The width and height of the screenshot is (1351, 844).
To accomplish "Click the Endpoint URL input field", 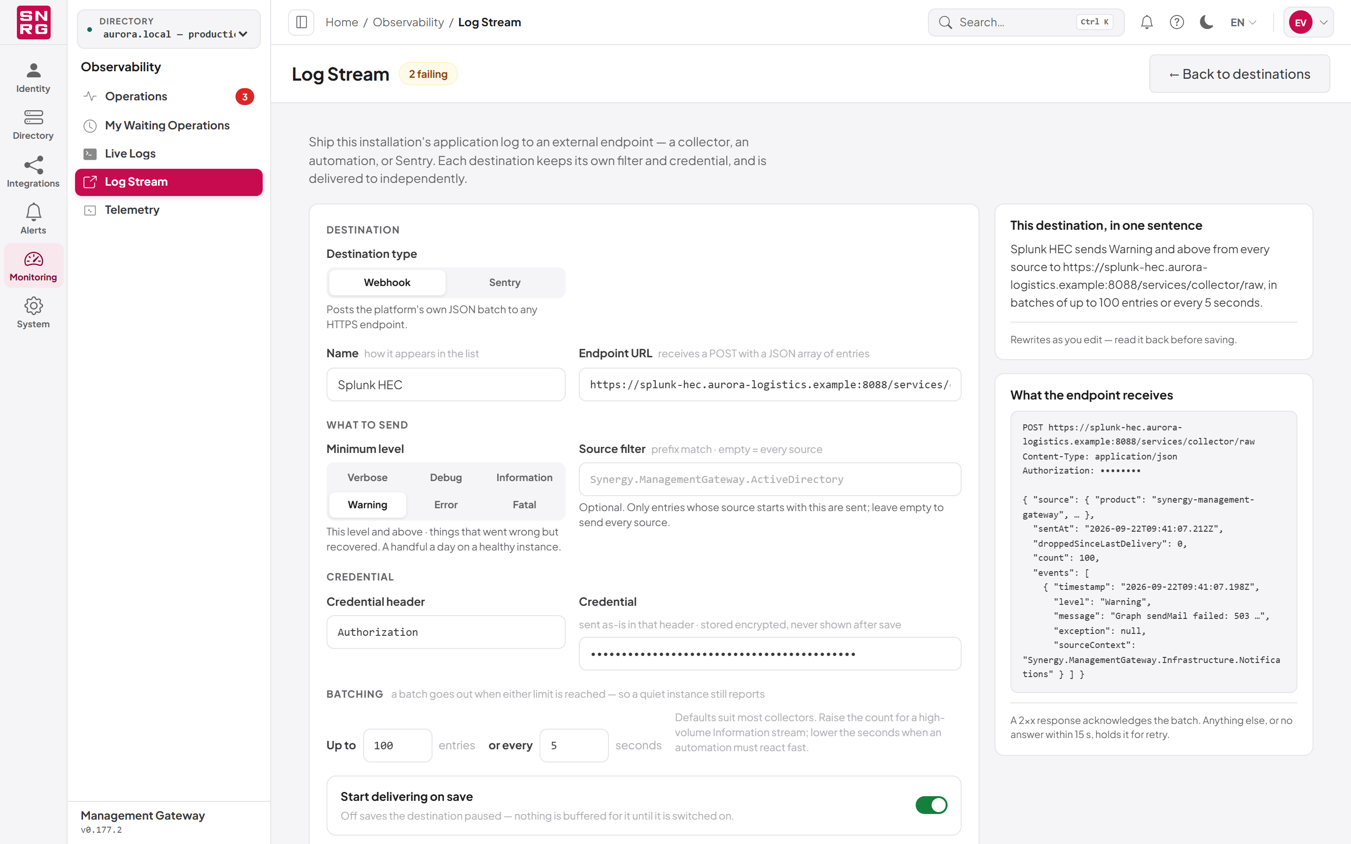I will 770,384.
